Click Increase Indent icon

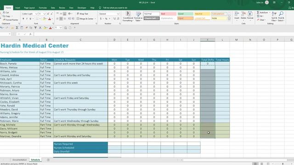73,19
